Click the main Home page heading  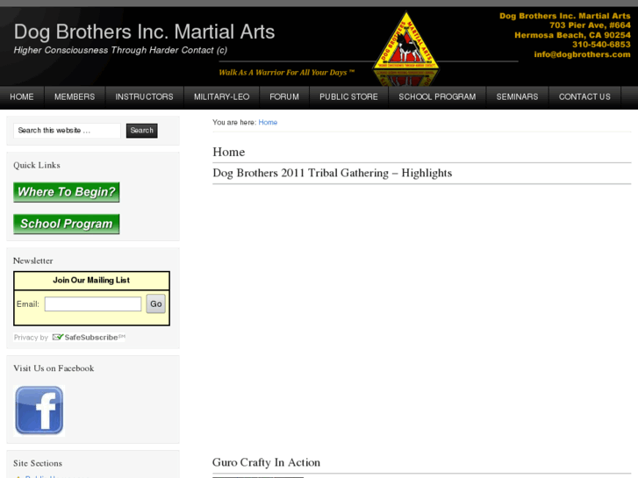pos(229,152)
